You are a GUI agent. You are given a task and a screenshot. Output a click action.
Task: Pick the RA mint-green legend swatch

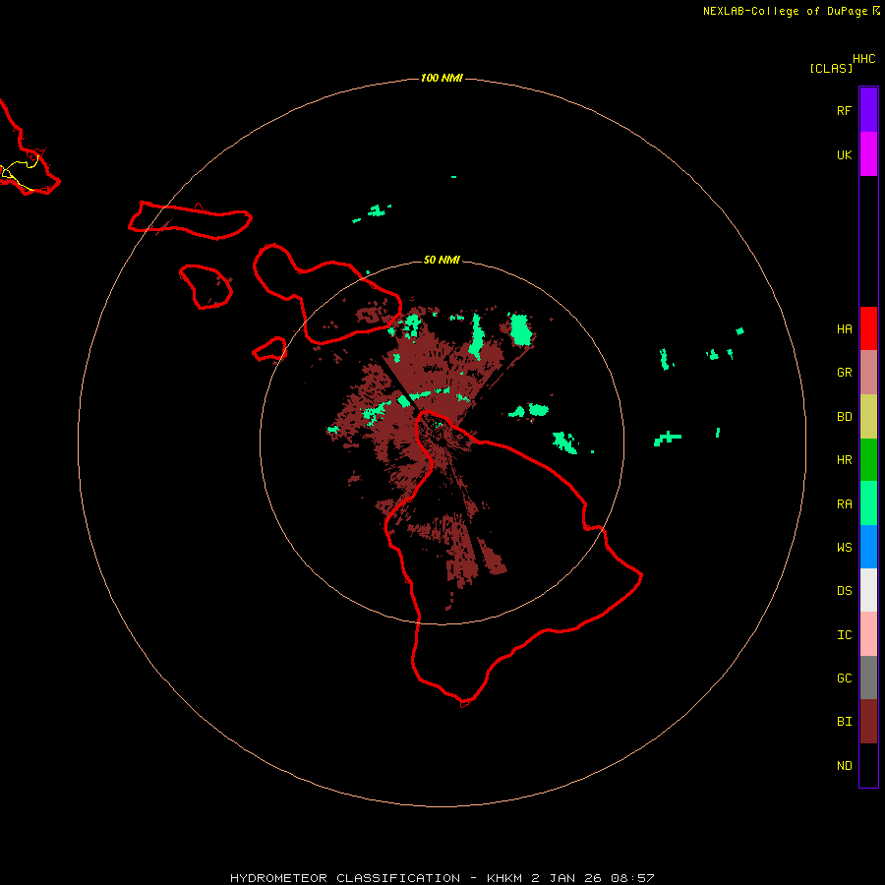(868, 503)
